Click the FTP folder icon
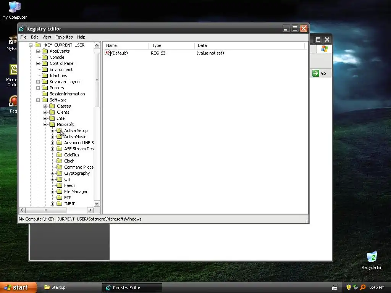The width and height of the screenshot is (391, 293). click(59, 198)
